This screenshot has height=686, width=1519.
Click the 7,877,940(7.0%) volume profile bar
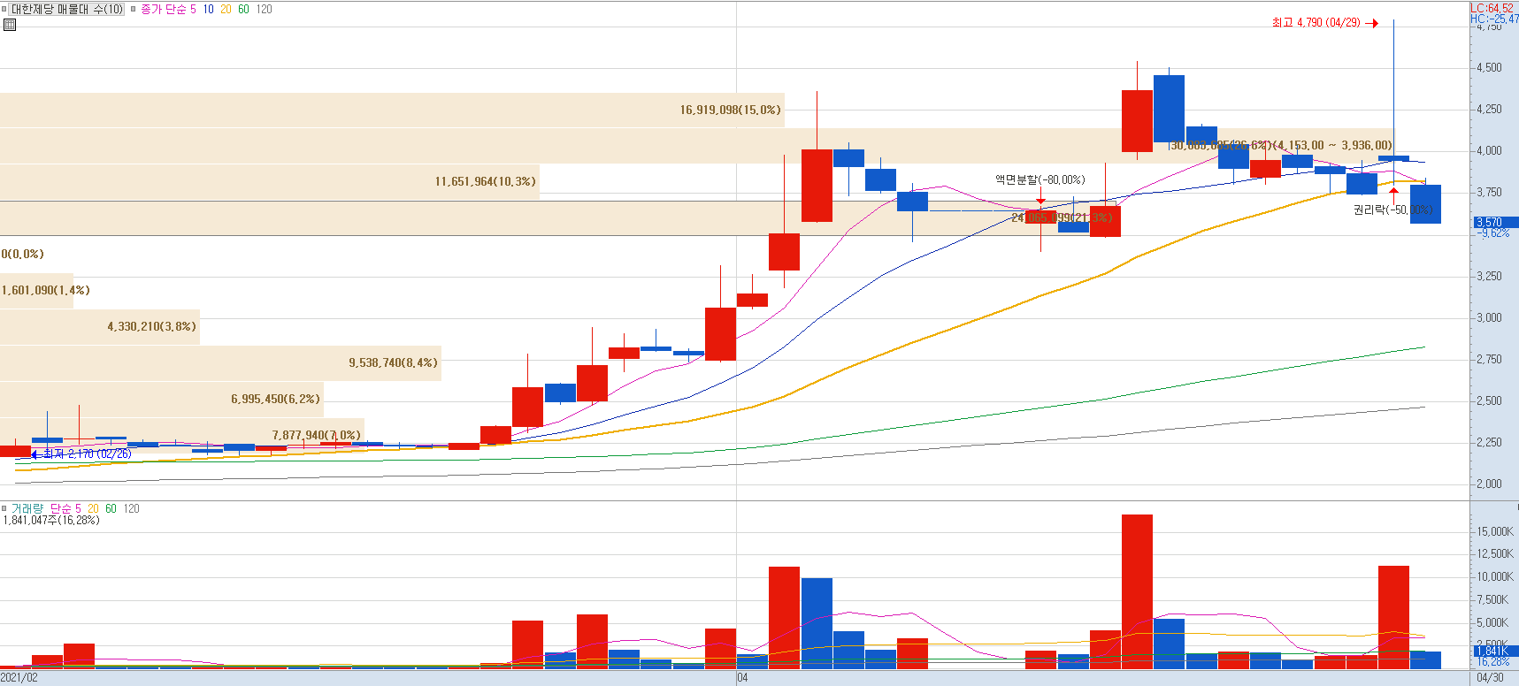[182, 435]
